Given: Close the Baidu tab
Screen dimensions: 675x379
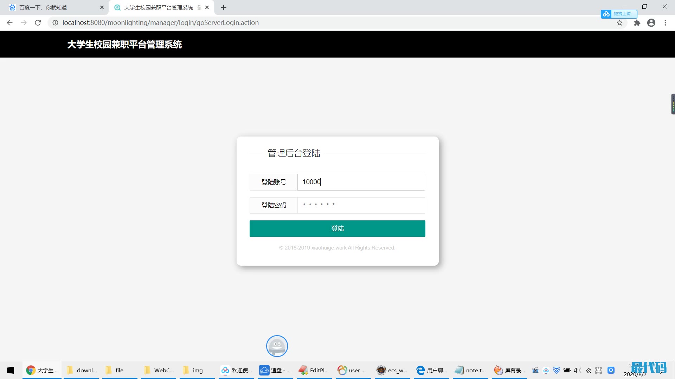Looking at the screenshot, I should [x=102, y=7].
